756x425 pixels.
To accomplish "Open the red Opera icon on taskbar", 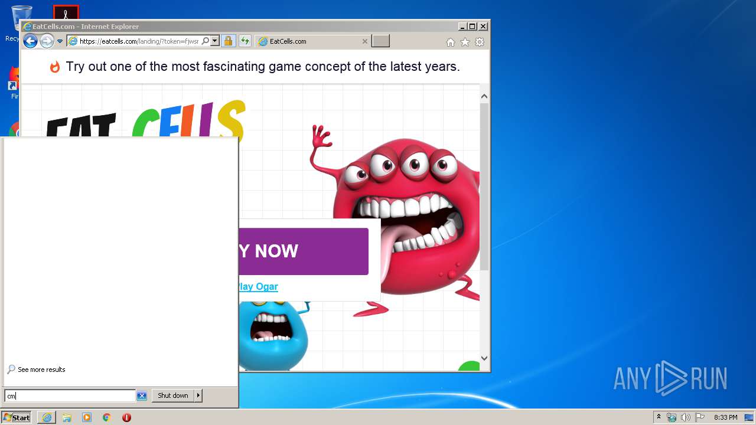I will tap(126, 417).
